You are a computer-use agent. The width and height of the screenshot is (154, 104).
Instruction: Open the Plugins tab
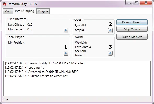pyautogui.click(x=43, y=11)
